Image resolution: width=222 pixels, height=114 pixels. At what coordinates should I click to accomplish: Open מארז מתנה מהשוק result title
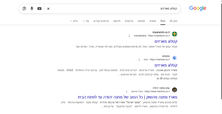[x=127, y=97]
